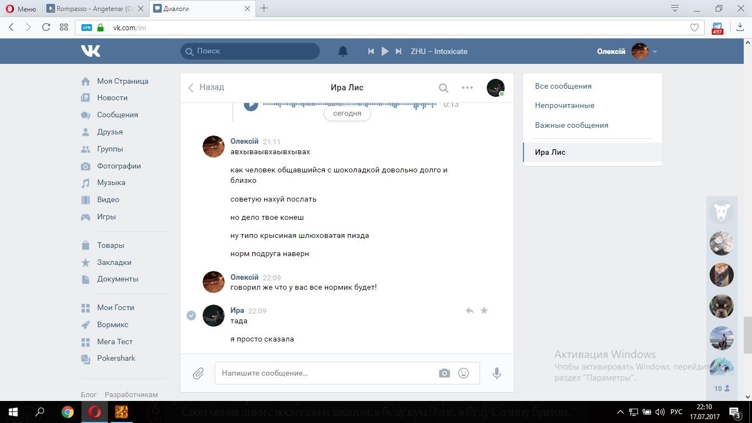The height and width of the screenshot is (423, 752).
Task: Play the music track ZHU Intoxicate
Action: 385,51
